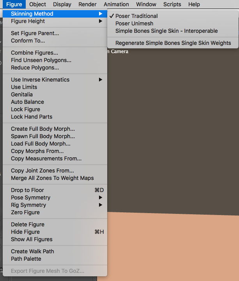Click Regenerate Simple Bones Single Skin Weights
The height and width of the screenshot is (281, 239).
coord(173,43)
